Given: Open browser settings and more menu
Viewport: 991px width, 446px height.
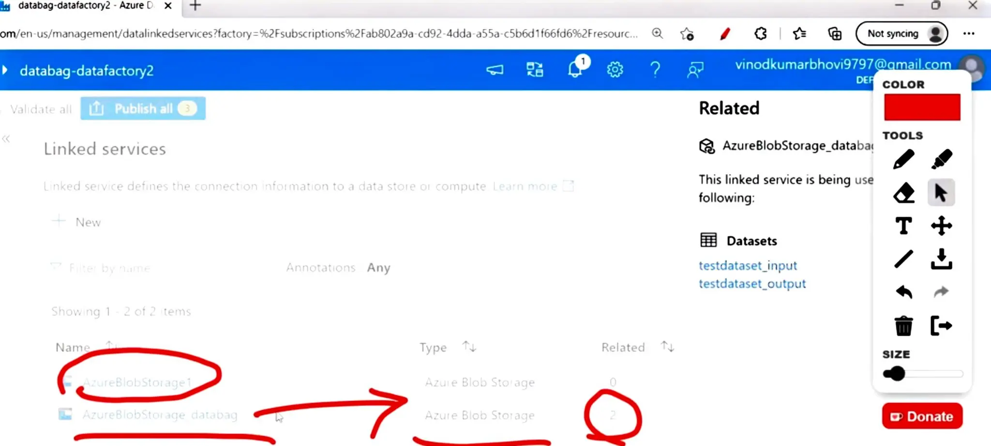Looking at the screenshot, I should pyautogui.click(x=969, y=34).
